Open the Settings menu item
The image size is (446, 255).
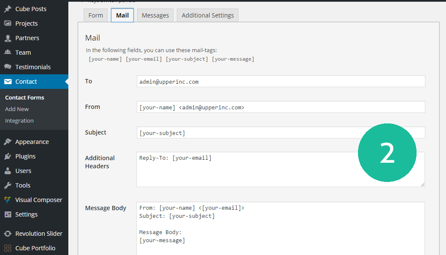(26, 214)
